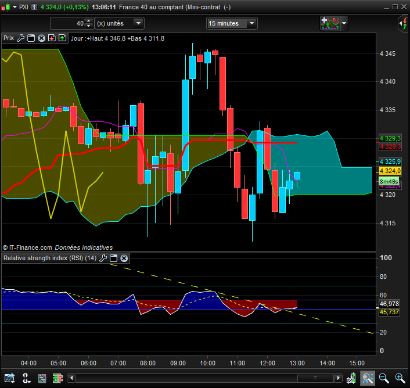Zoom out the chart with minus magnifier
Screen dimensions: 410x388
384,378
